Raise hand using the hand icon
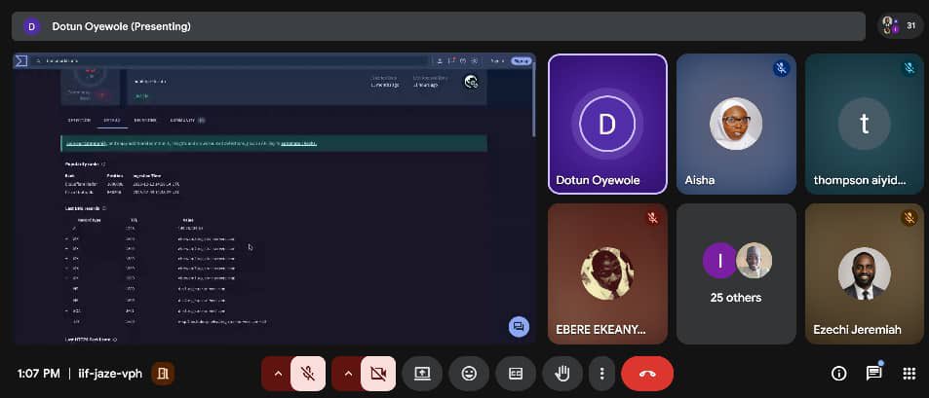Viewport: 929px width, 398px height. [x=562, y=374]
